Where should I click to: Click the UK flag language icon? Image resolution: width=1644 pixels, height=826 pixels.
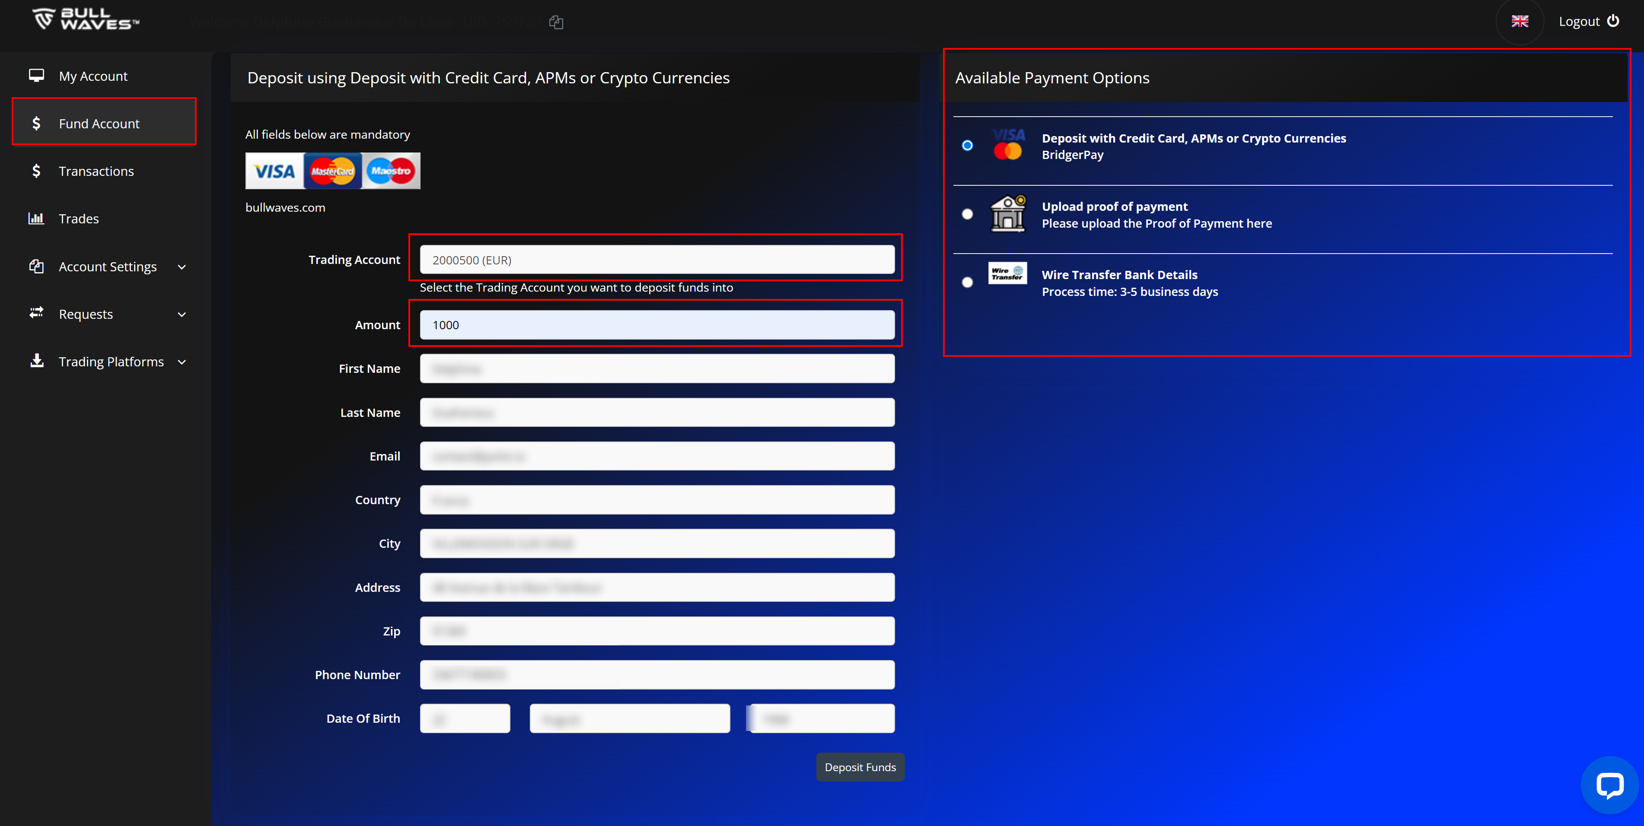1520,22
